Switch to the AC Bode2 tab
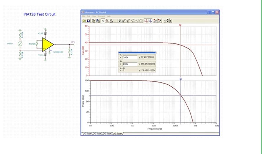Image resolution: width=262 pixels, height=154 pixels. (x=98, y=134)
